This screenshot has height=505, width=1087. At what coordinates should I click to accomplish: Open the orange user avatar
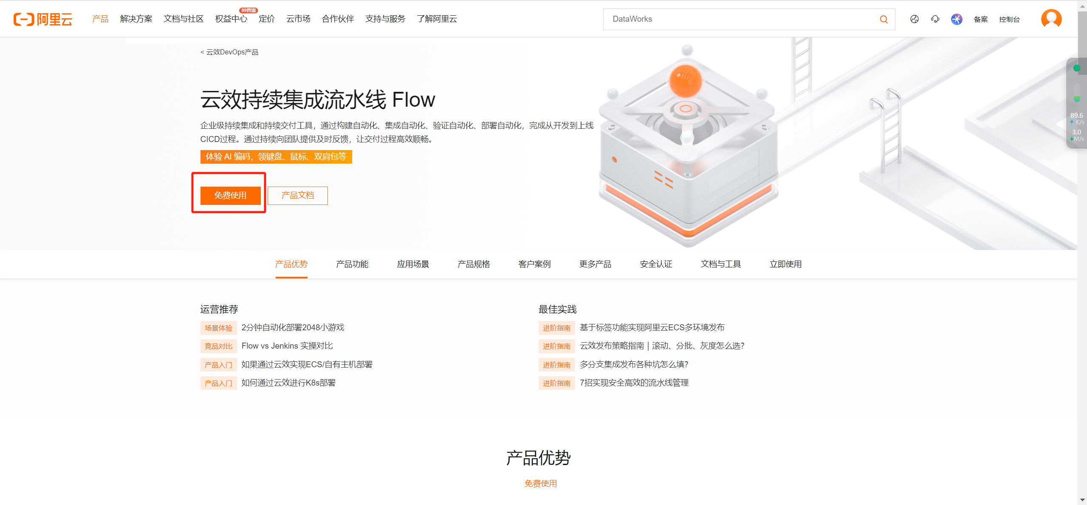click(1051, 19)
